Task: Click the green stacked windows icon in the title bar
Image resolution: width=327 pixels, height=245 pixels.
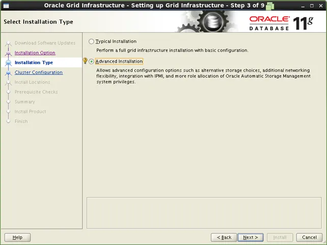Action: coord(270,6)
